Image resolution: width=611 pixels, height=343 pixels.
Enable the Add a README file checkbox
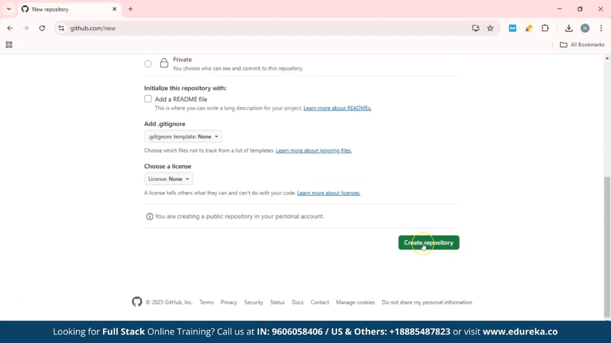(148, 99)
